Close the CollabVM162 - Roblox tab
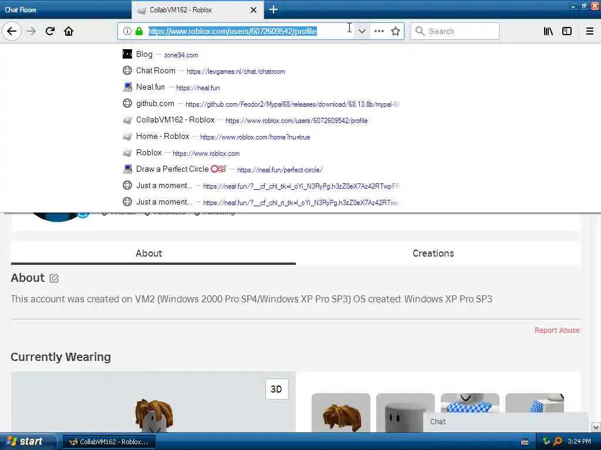The height and width of the screenshot is (450, 601). click(x=254, y=10)
